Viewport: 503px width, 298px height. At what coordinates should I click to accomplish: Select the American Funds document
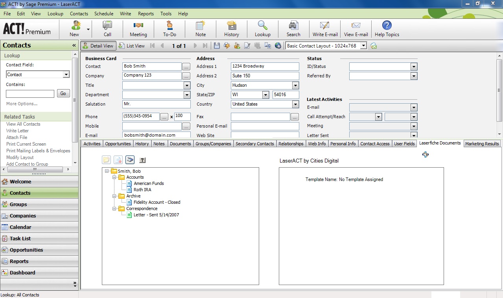pyautogui.click(x=149, y=183)
